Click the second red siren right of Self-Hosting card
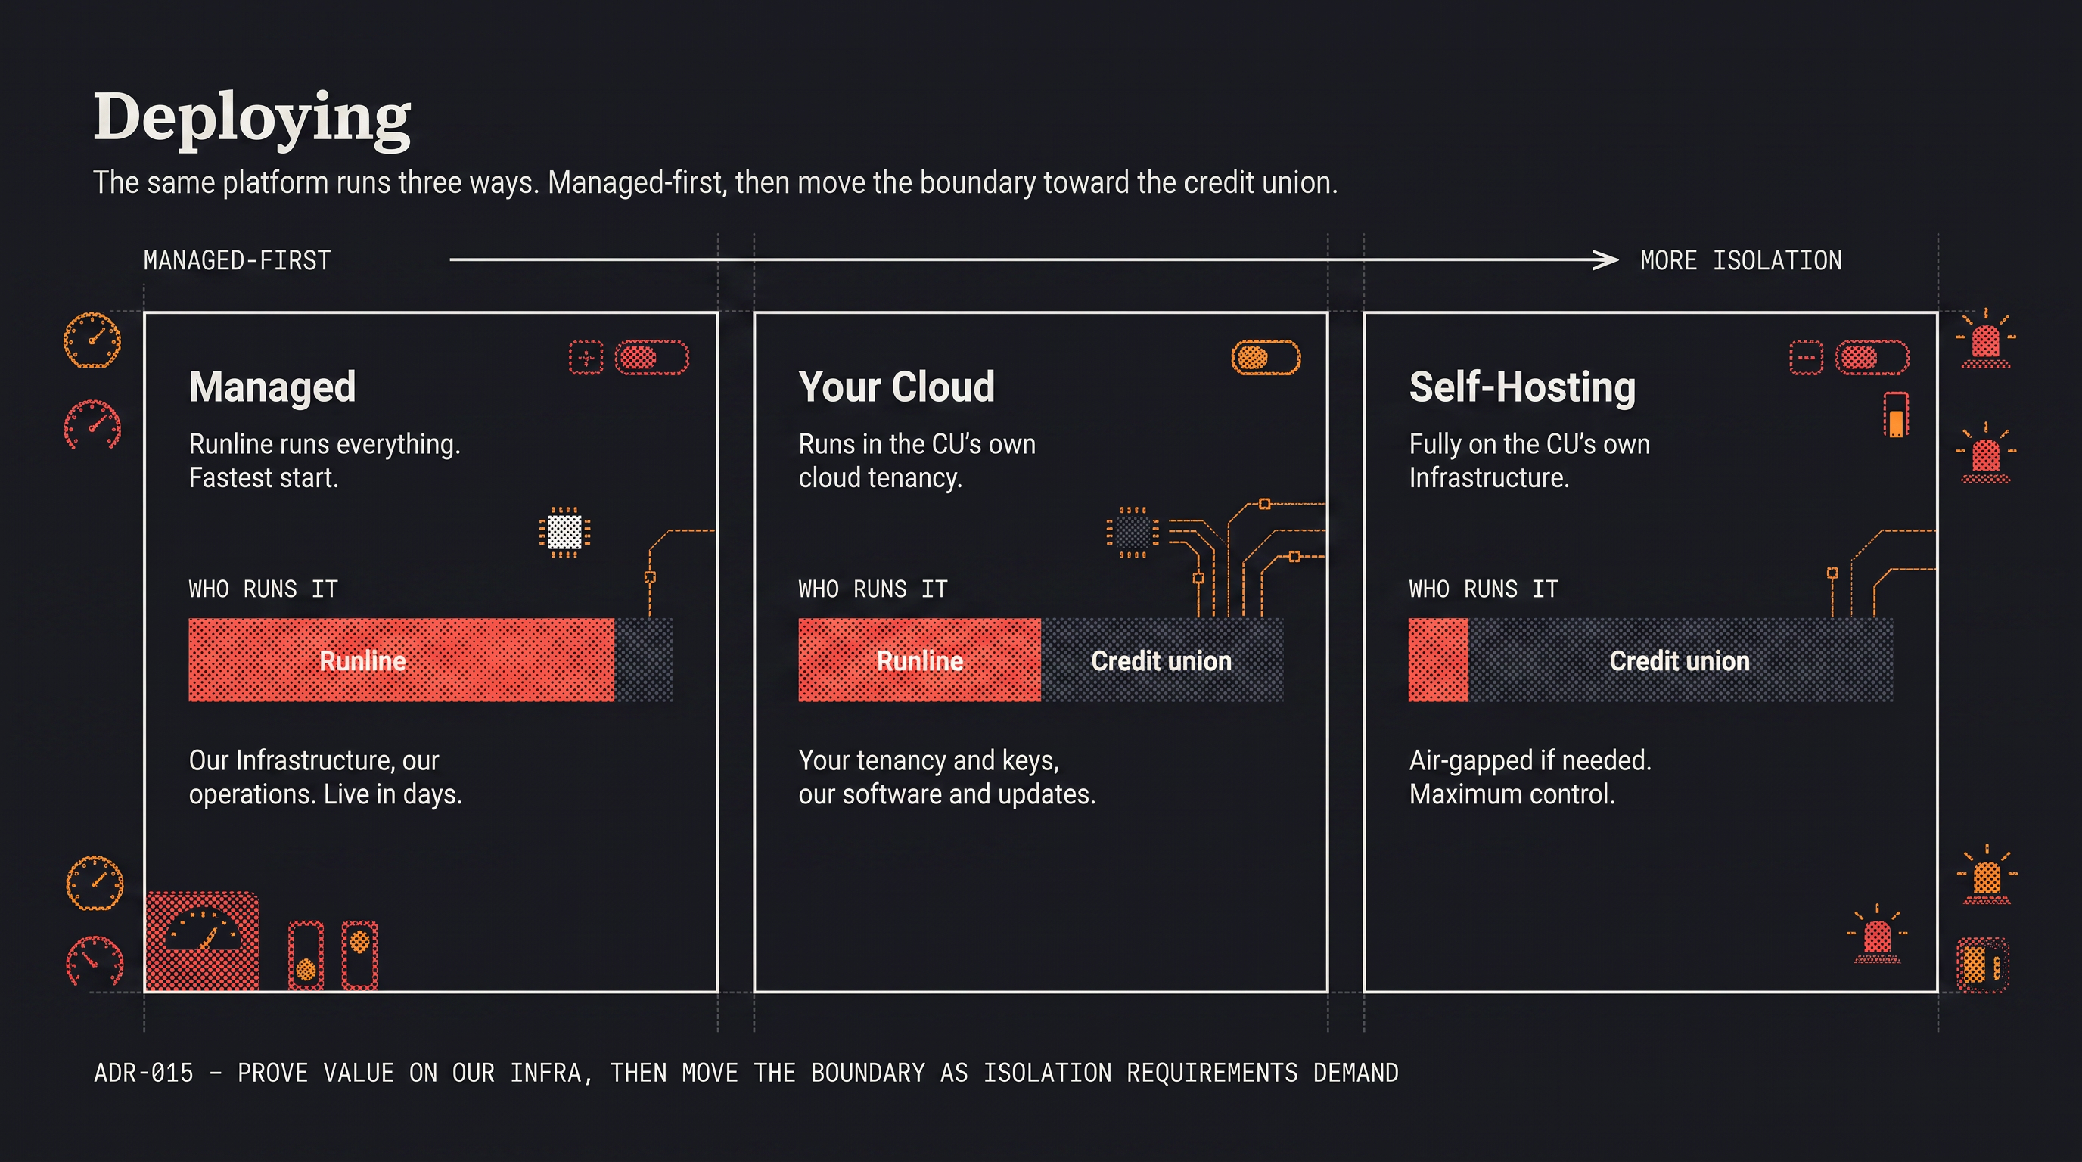This screenshot has width=2082, height=1162. click(1986, 452)
